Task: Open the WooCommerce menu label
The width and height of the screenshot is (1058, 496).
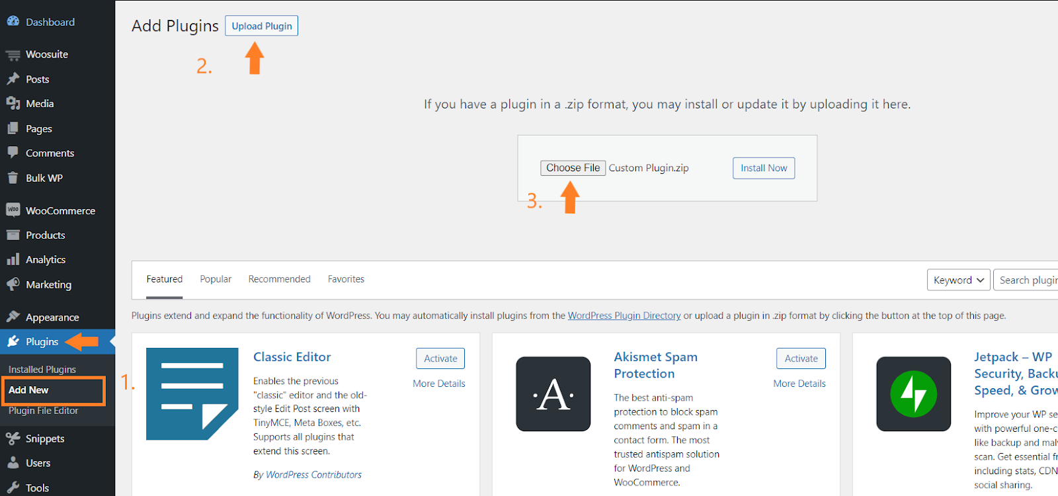Action: [x=61, y=210]
